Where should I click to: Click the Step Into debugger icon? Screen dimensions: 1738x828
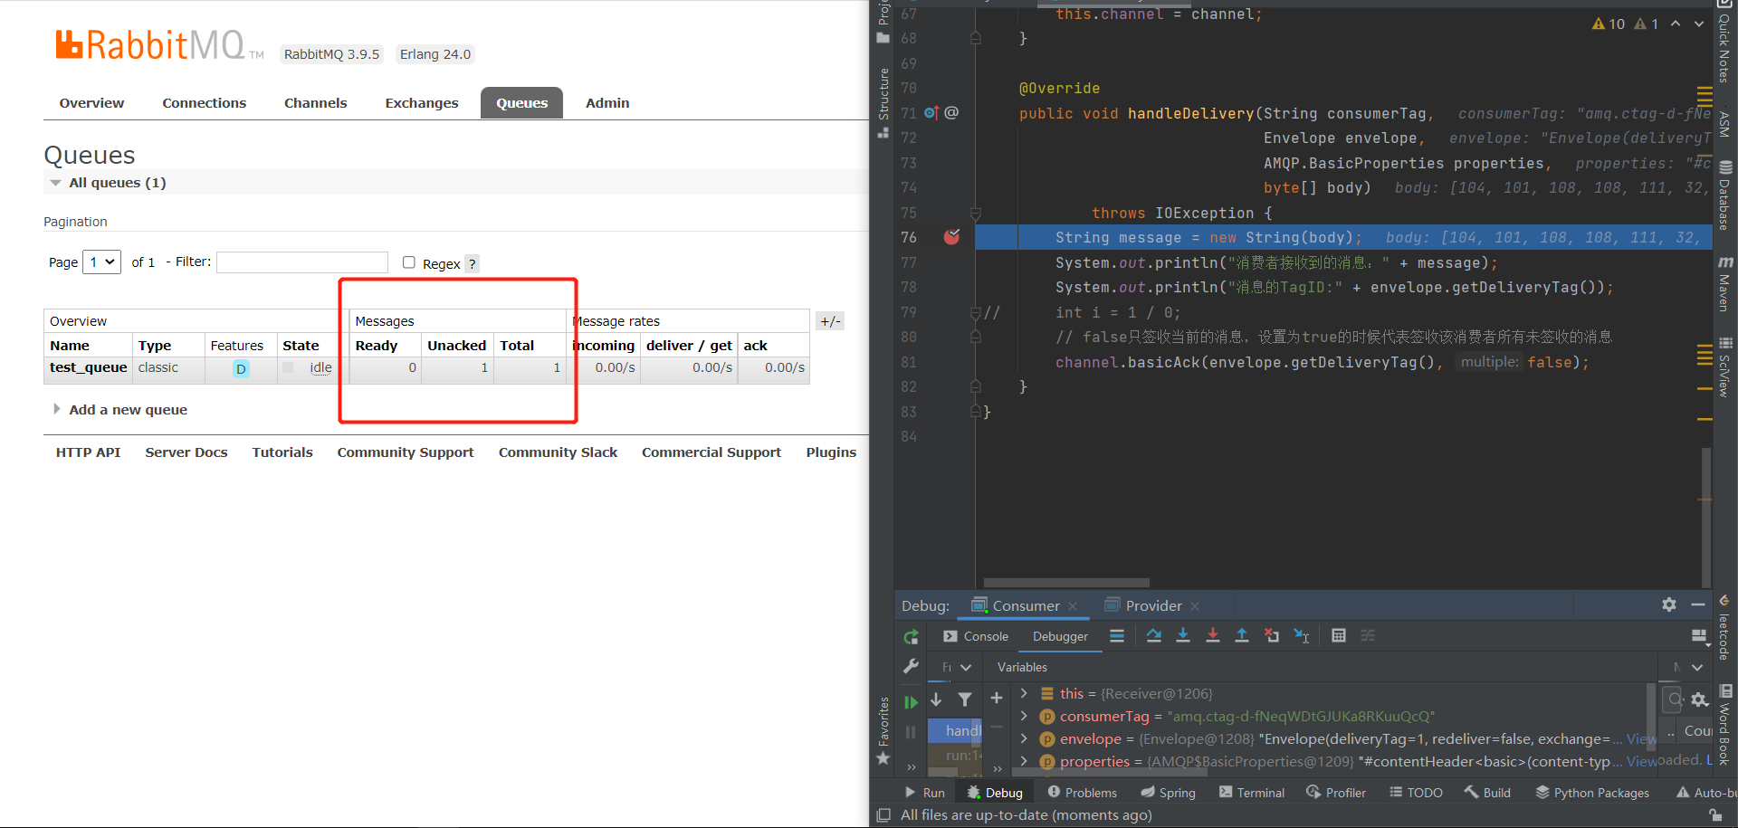1183,636
